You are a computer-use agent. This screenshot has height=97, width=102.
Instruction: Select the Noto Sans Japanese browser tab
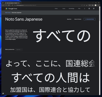pyautogui.click(x=12, y=3)
